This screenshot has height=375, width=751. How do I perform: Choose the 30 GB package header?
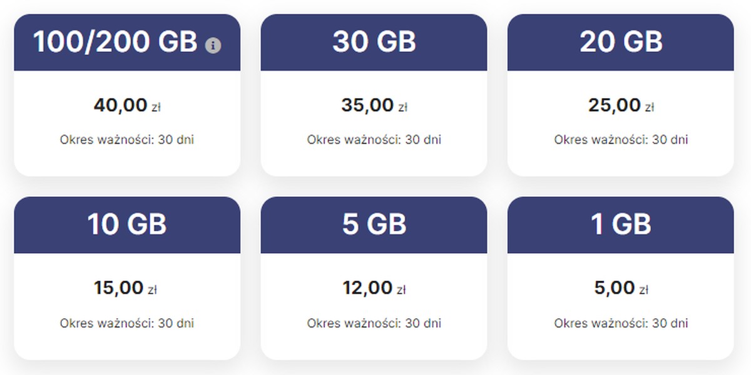(x=374, y=42)
